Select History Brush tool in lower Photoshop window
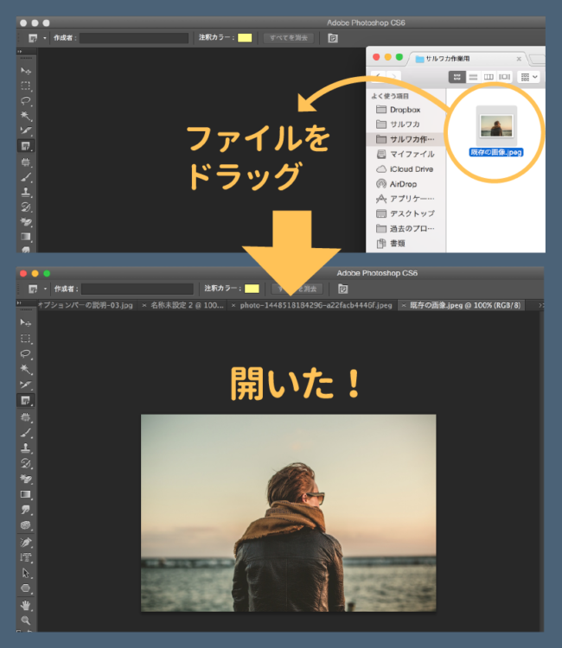Image resolution: width=562 pixels, height=648 pixels. click(26, 463)
